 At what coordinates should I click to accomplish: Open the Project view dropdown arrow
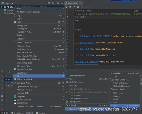pos(13,3)
